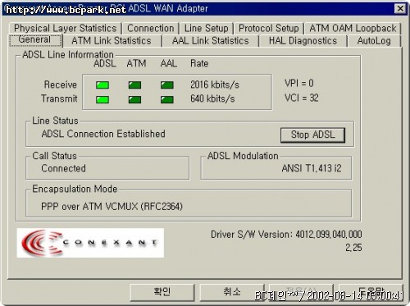
Task: Select the Protocol Setup tab
Action: [x=269, y=28]
